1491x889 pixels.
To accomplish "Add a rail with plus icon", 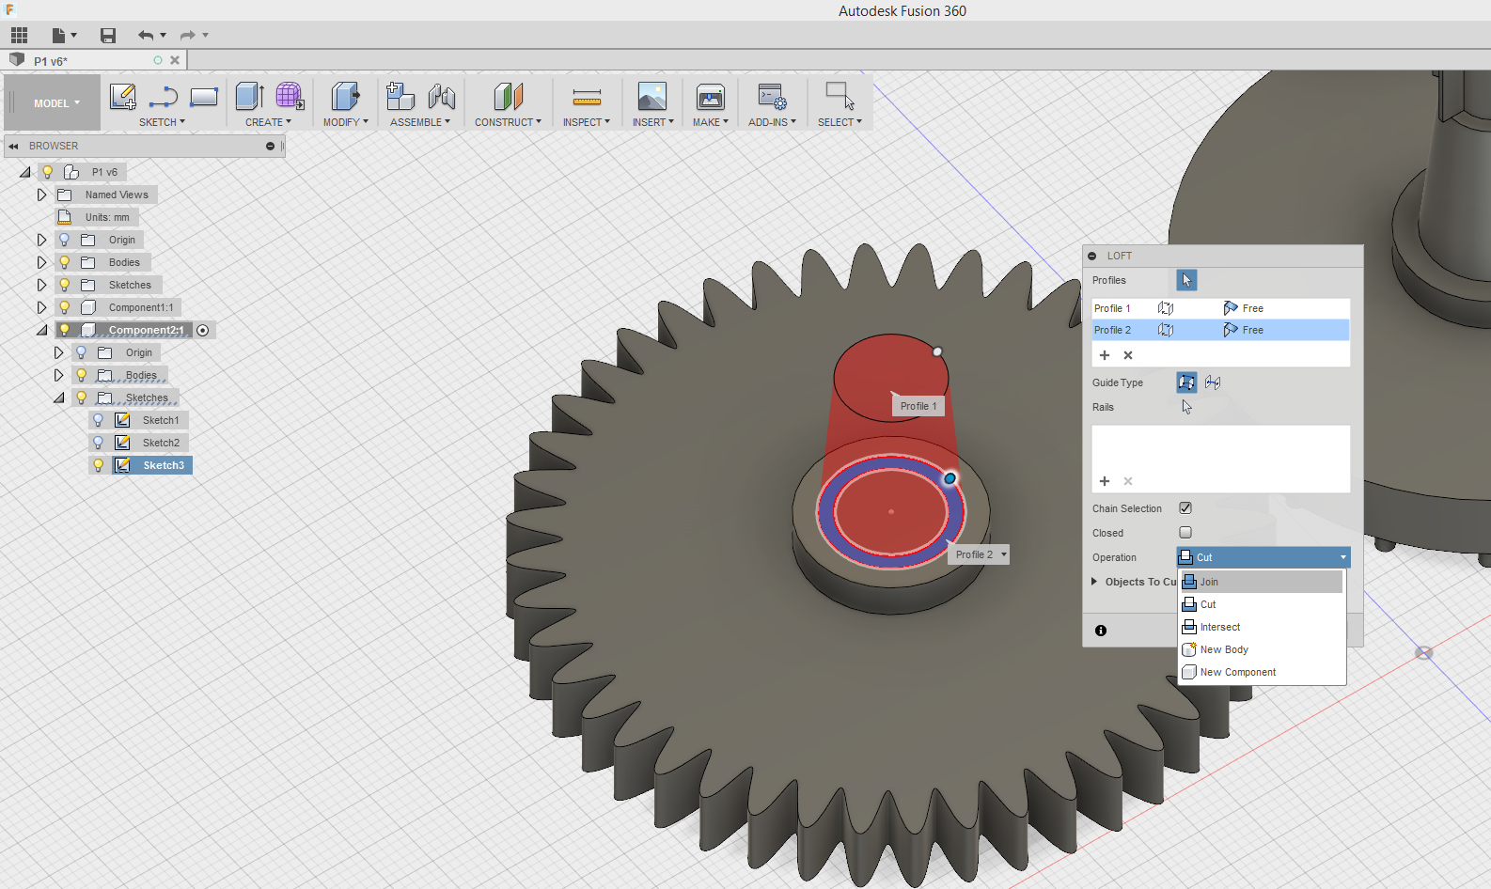I will 1105,481.
